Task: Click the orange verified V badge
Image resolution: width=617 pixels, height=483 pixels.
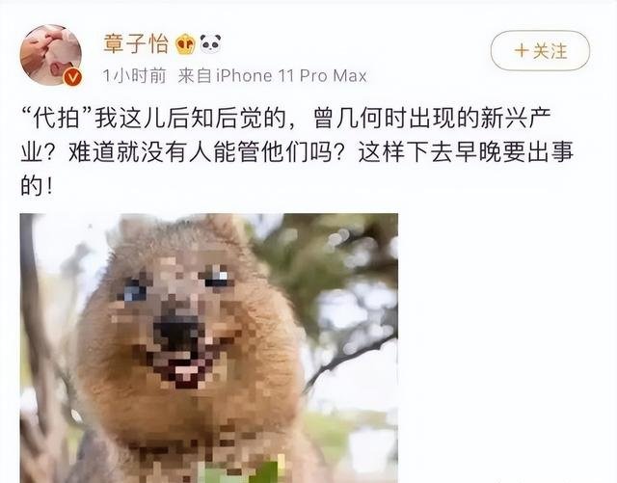Action: 73,77
